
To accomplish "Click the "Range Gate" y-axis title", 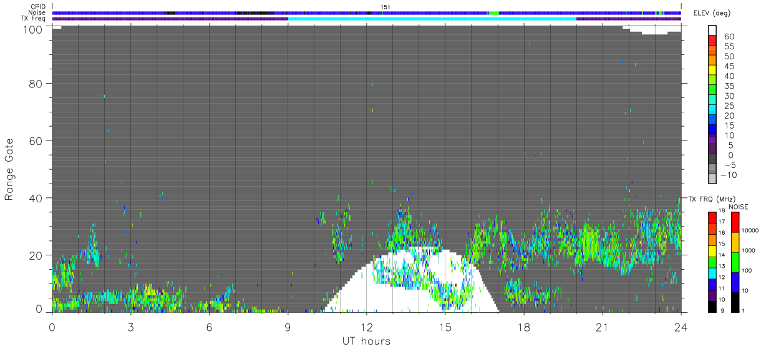I will 9,169.
